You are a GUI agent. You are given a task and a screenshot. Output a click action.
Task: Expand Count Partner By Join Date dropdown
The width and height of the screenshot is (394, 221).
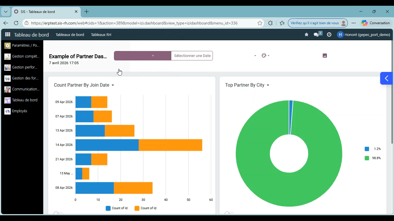click(84, 85)
